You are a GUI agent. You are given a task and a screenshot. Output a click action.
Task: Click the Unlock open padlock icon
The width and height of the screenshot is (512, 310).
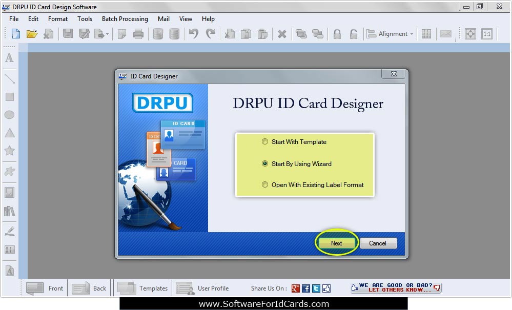coord(353,34)
